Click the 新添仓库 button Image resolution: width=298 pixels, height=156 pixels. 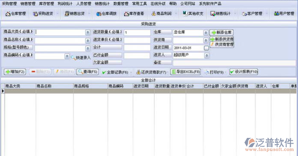pos(222,33)
